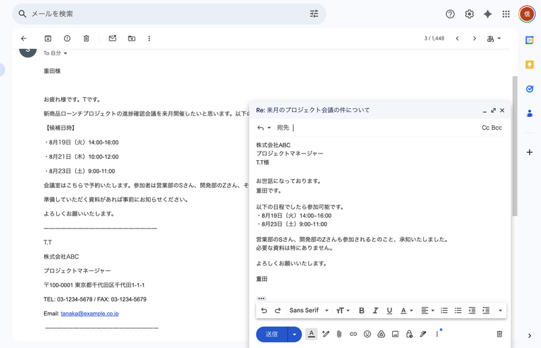
Task: Insert an emoji into the reply
Action: coord(367,334)
